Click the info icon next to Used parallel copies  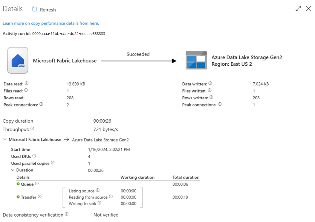point(53,163)
